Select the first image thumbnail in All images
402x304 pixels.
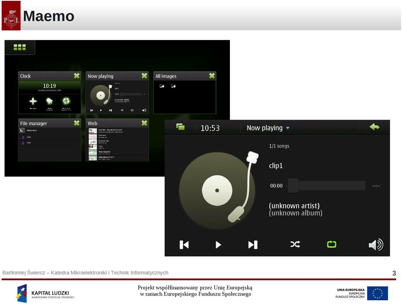pos(162,86)
